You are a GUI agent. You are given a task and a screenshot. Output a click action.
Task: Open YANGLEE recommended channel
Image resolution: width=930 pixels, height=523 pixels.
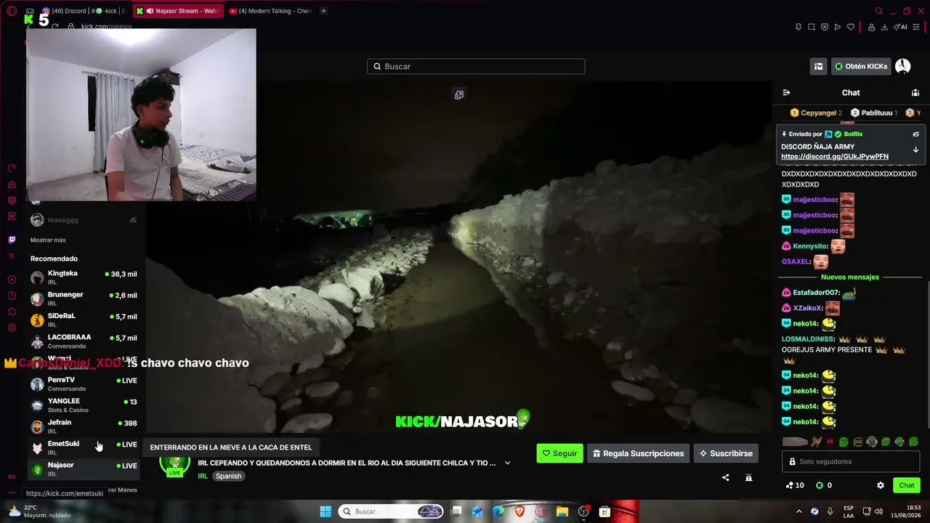84,405
